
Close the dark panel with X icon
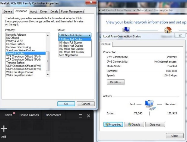click(88, 116)
